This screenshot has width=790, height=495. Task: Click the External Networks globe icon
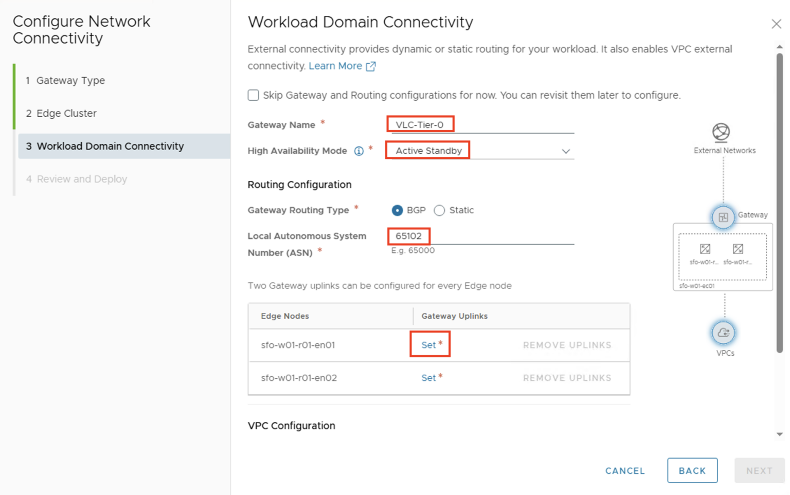coord(723,132)
